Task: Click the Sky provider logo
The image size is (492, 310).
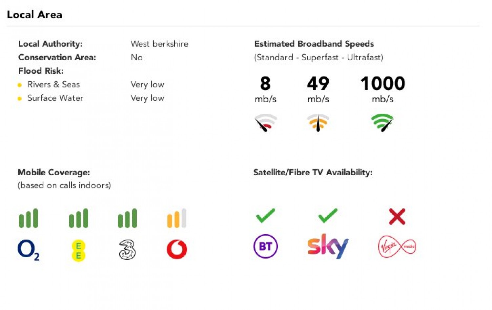Action: 328,246
